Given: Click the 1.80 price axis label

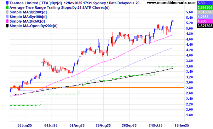Looking at the screenshot, I should click(x=189, y=115).
